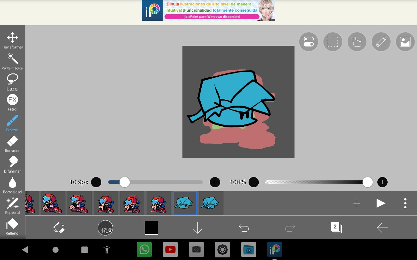
Task: Decrease brush size with minus button
Action: coord(96,182)
